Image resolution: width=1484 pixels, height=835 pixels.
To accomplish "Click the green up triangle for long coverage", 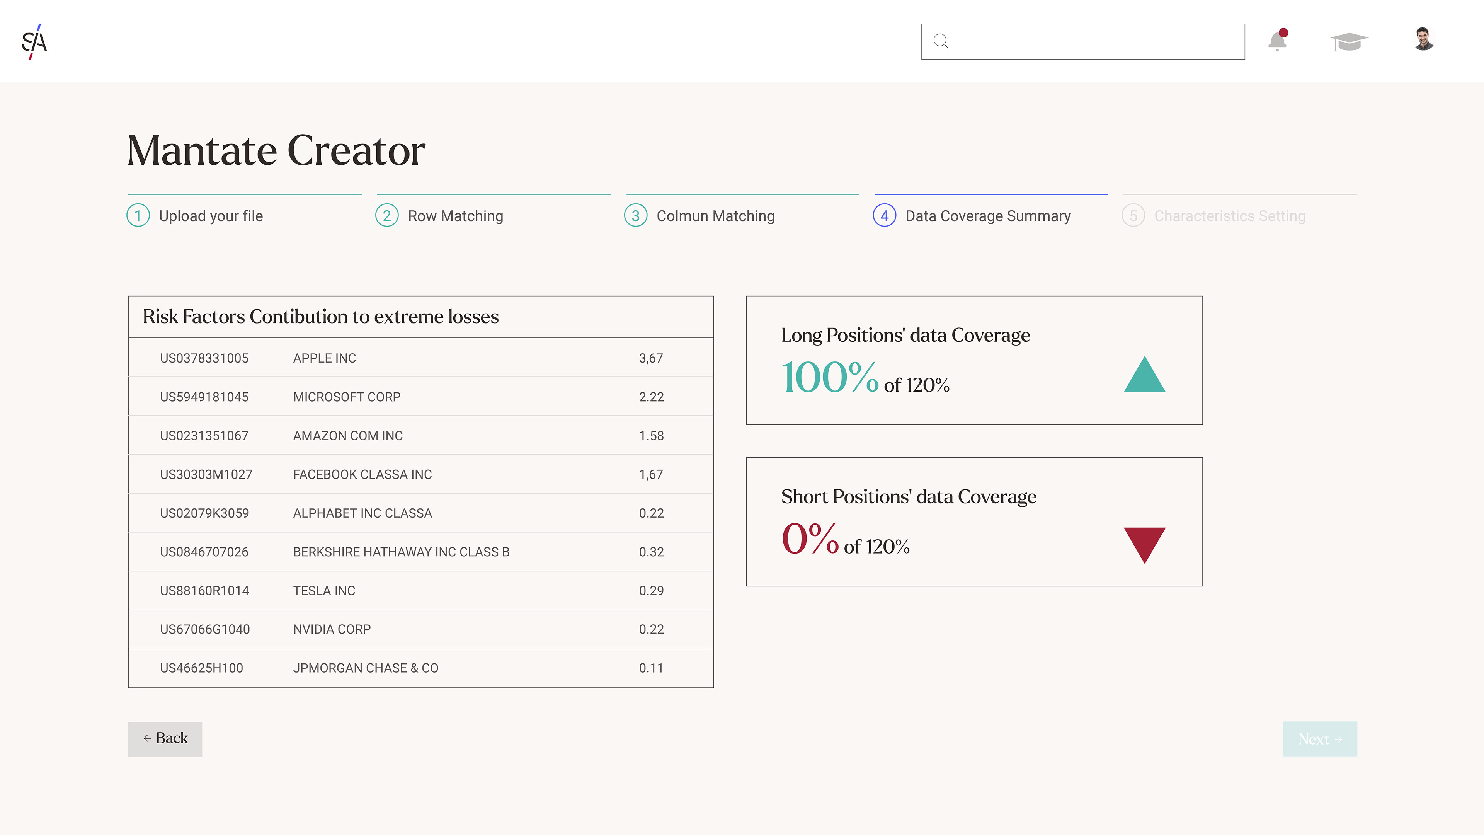I will coord(1145,375).
